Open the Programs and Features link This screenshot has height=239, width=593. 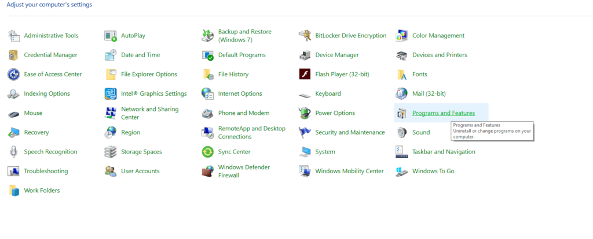tap(444, 113)
